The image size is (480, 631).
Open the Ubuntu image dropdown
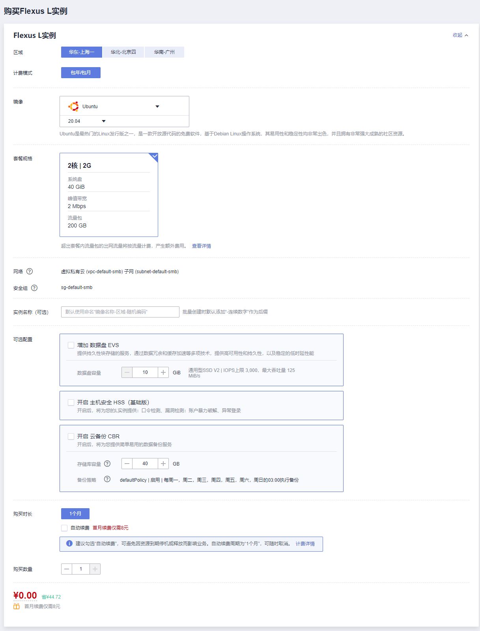(124, 106)
